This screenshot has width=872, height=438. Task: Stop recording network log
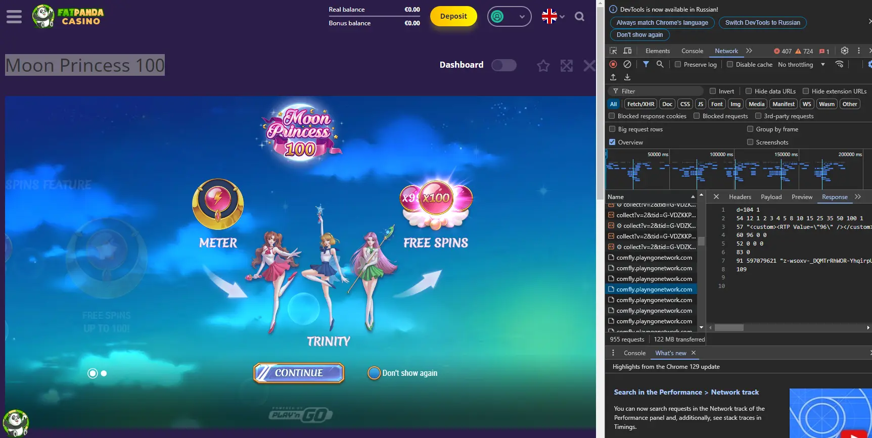point(613,64)
